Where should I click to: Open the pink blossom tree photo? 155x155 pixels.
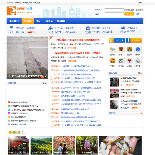click(x=64, y=145)
